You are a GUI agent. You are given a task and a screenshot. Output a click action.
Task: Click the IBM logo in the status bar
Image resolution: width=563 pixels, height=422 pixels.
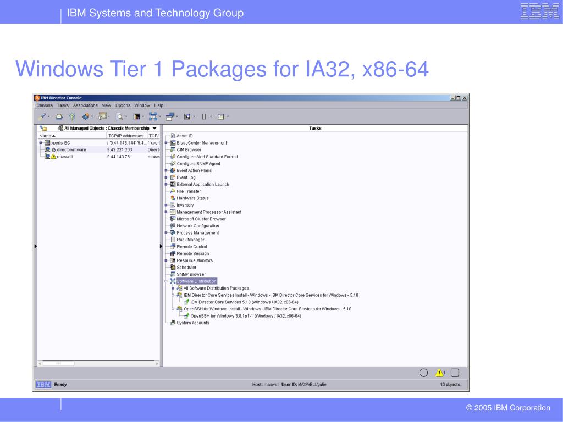coord(44,385)
